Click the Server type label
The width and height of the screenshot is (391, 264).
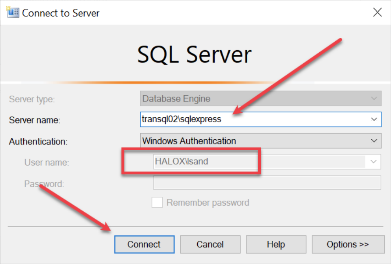32,99
